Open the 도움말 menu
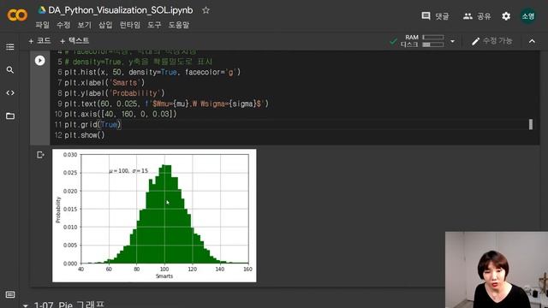Image resolution: width=548 pixels, height=308 pixels. 179,25
